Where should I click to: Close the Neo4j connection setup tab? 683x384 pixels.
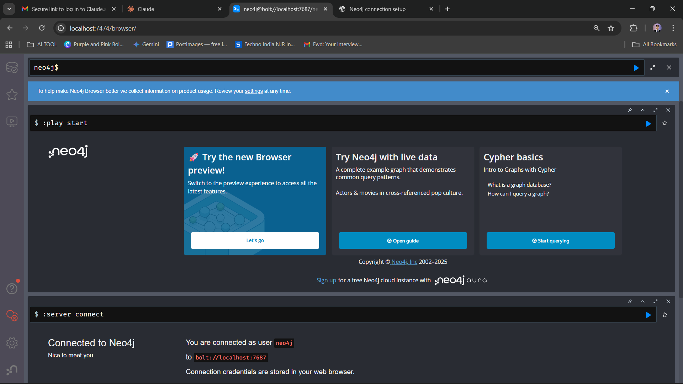point(431,9)
